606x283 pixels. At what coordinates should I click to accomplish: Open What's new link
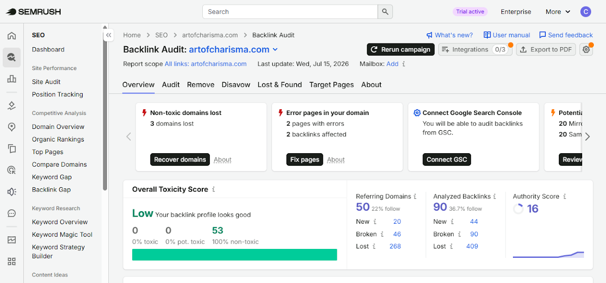(449, 35)
